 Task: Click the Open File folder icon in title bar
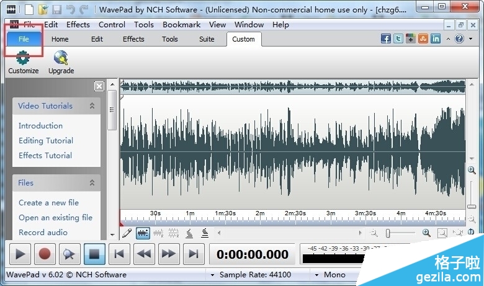(x=43, y=10)
